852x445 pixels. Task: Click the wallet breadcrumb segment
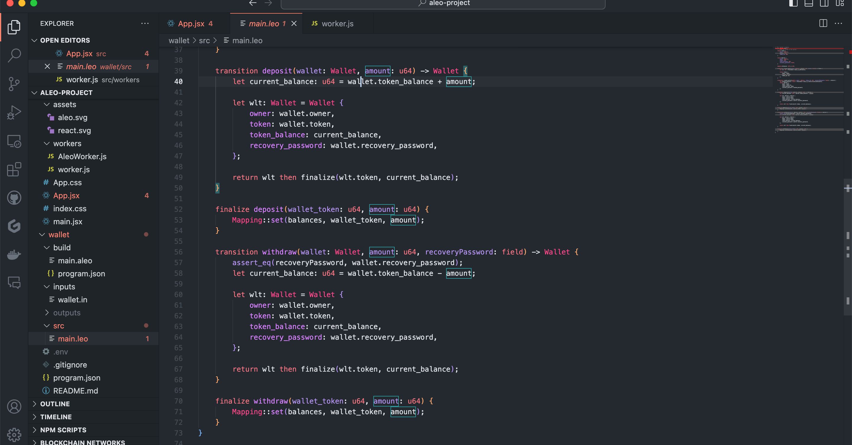click(x=179, y=40)
